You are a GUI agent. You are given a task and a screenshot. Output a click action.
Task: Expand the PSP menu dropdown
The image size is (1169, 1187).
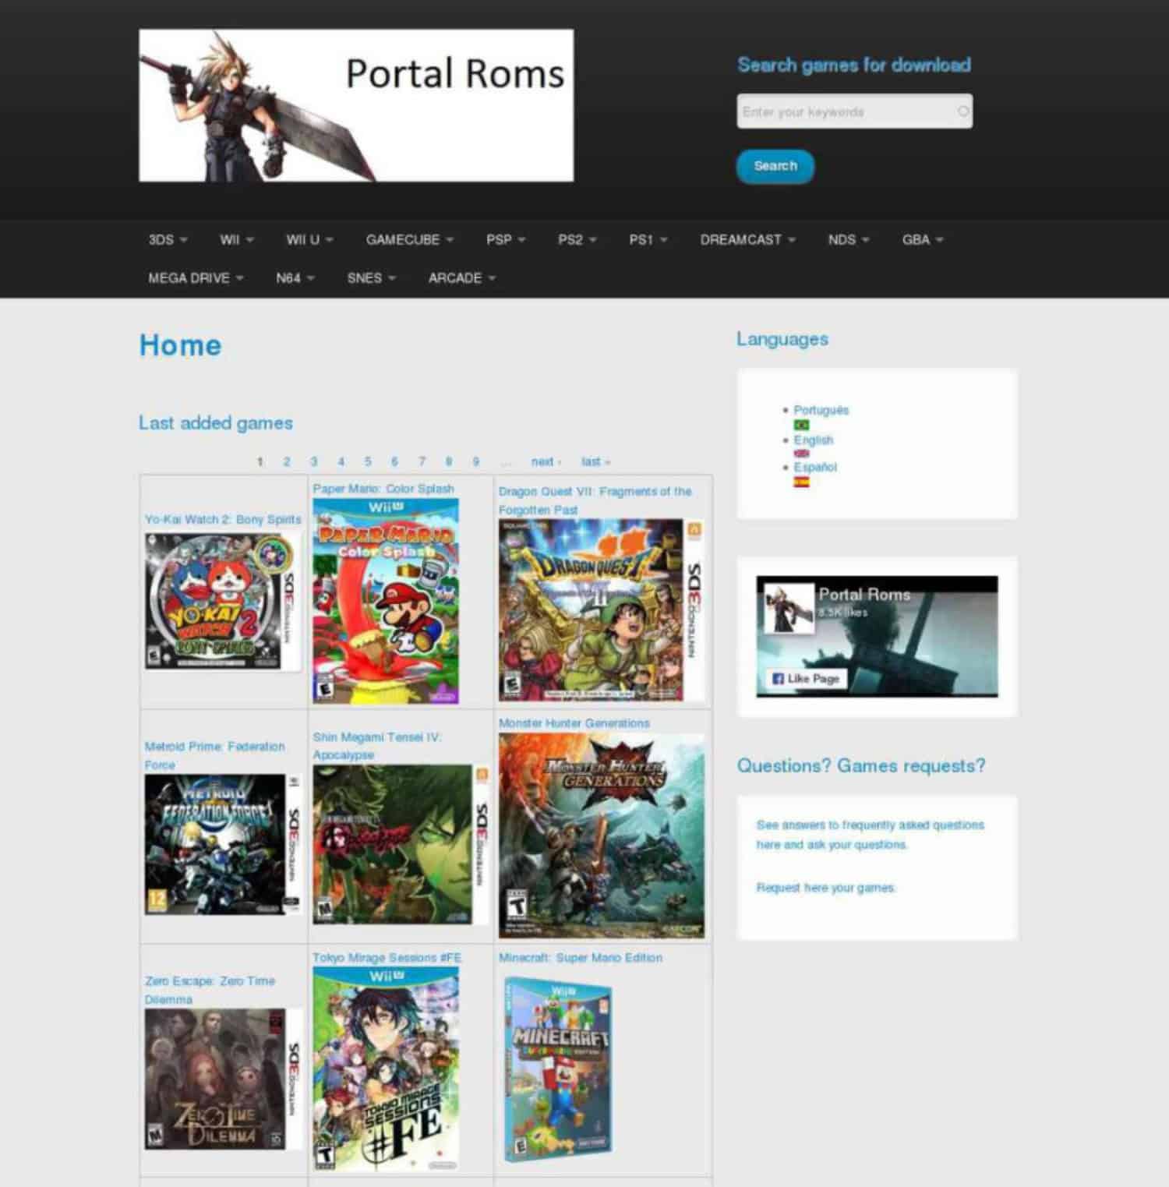point(506,239)
